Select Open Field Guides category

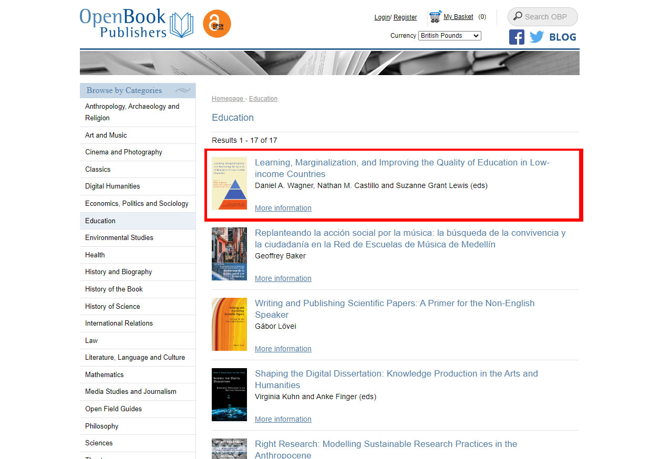coord(138,409)
